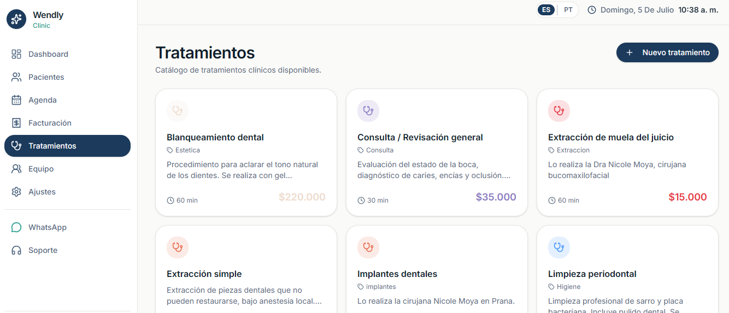The image size is (729, 313).
Task: Click the Higiene tag label
Action: coord(565,287)
